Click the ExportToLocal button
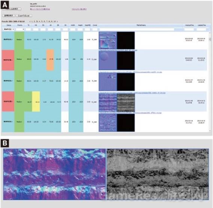This screenshot has height=208, width=213. [x=24, y=16]
